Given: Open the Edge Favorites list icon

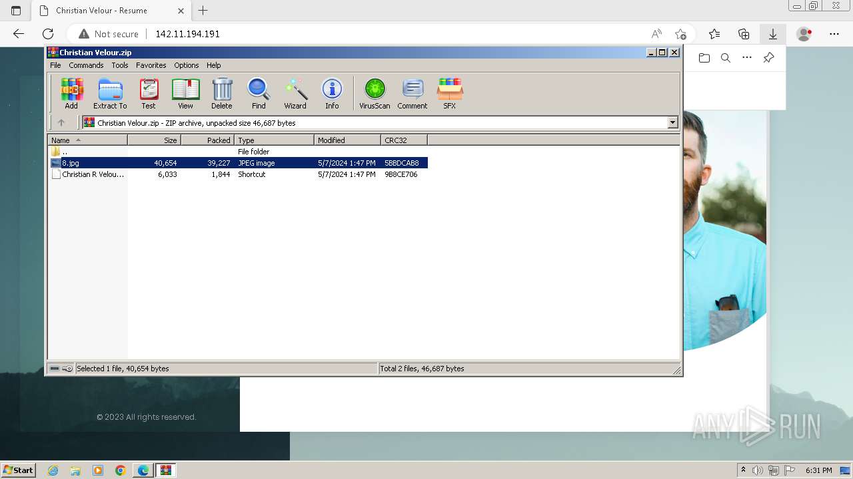Looking at the screenshot, I should click(714, 34).
